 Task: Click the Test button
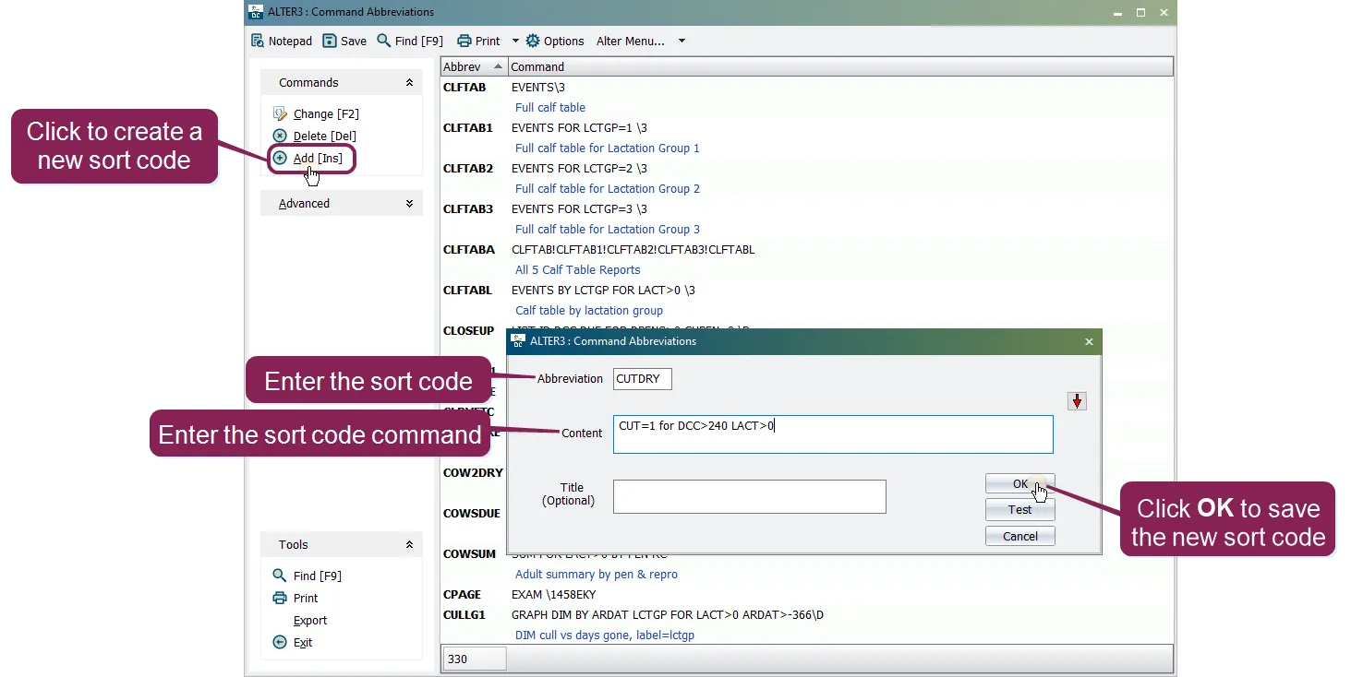point(1019,509)
